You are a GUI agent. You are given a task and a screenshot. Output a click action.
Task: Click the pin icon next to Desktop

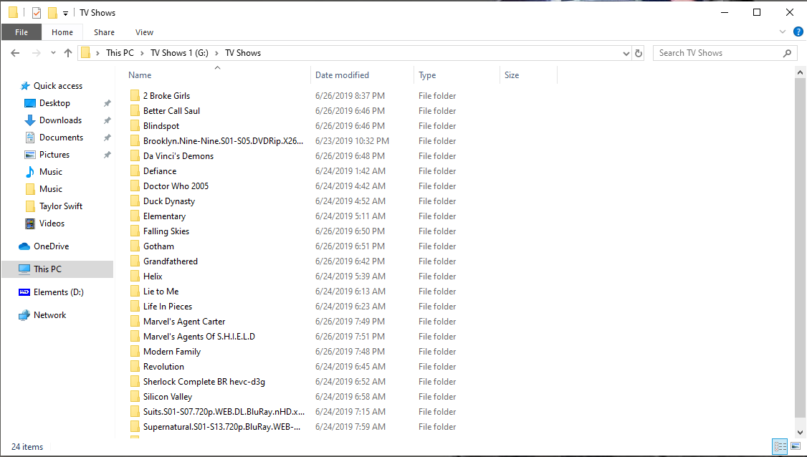pos(107,103)
